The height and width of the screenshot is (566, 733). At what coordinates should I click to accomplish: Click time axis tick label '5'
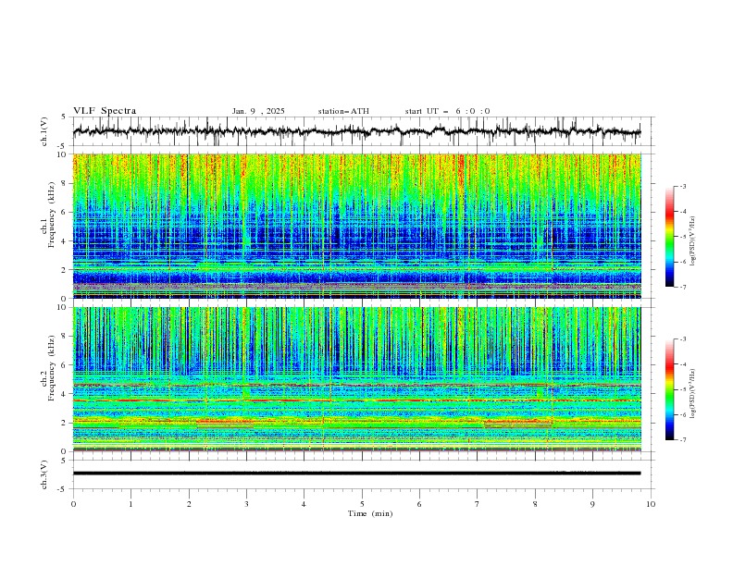coord(362,504)
